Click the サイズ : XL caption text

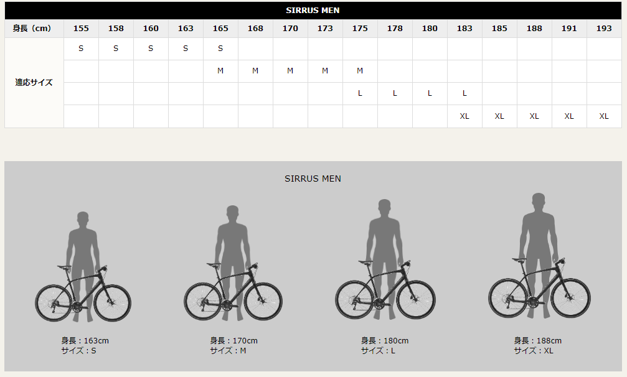[533, 351]
